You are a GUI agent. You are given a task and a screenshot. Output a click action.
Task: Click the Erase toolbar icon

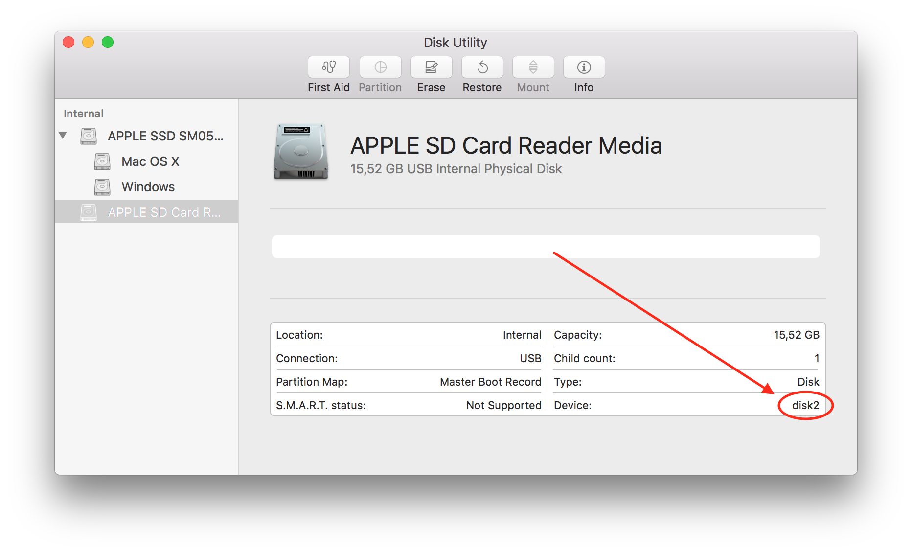[x=432, y=67]
